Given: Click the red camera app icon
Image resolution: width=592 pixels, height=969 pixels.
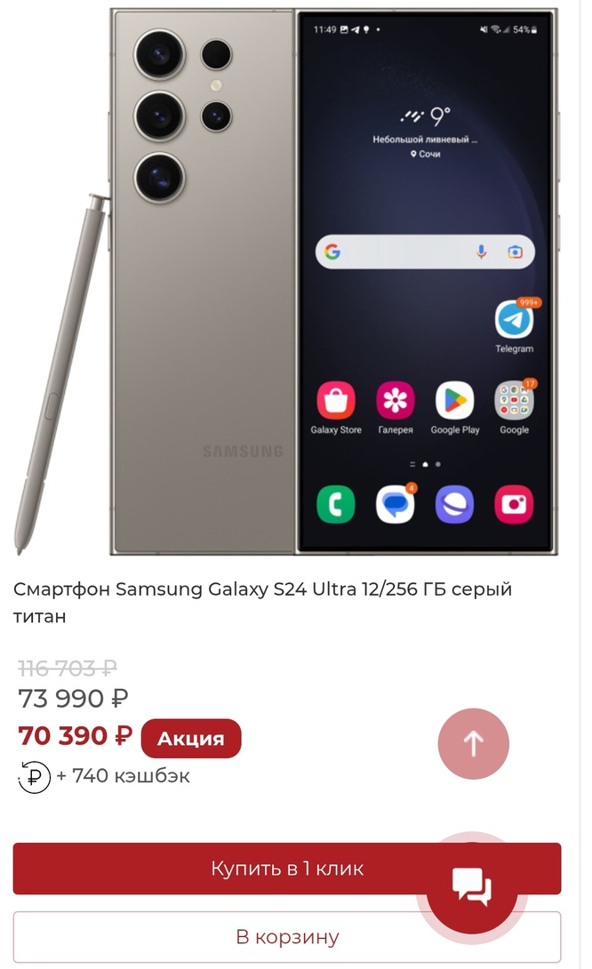Looking at the screenshot, I should [514, 504].
